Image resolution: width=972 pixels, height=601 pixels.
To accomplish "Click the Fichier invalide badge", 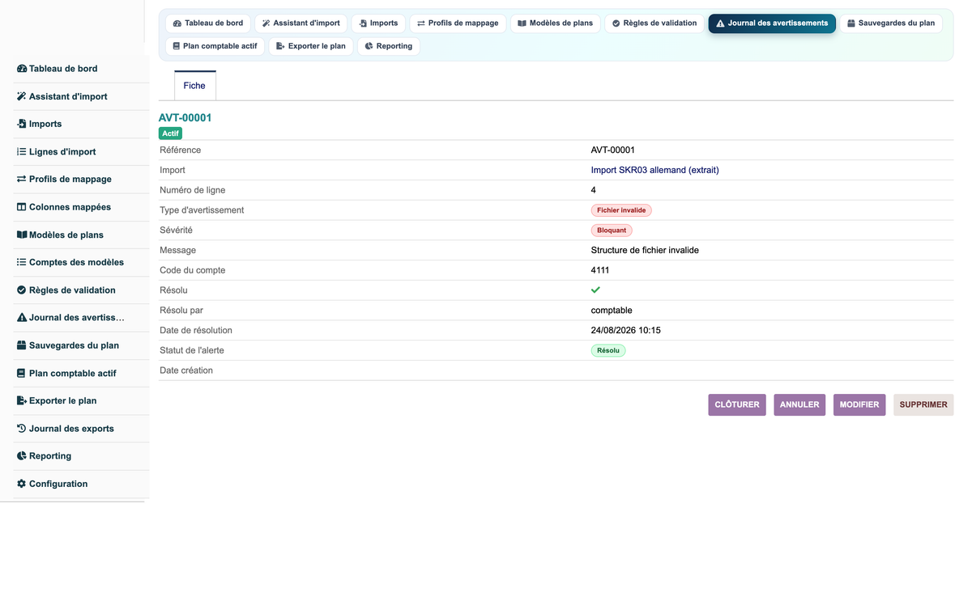I will pos(621,210).
